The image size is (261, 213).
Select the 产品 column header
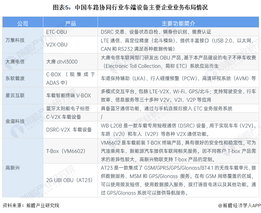click(70, 23)
